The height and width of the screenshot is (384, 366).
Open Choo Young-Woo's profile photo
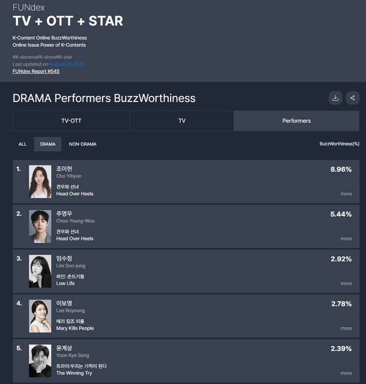(x=40, y=226)
